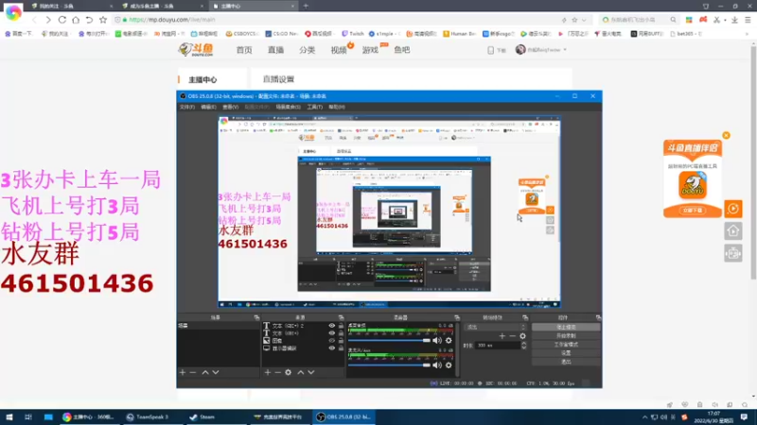Remove scene with the Scenes panel minus icon

(193, 372)
